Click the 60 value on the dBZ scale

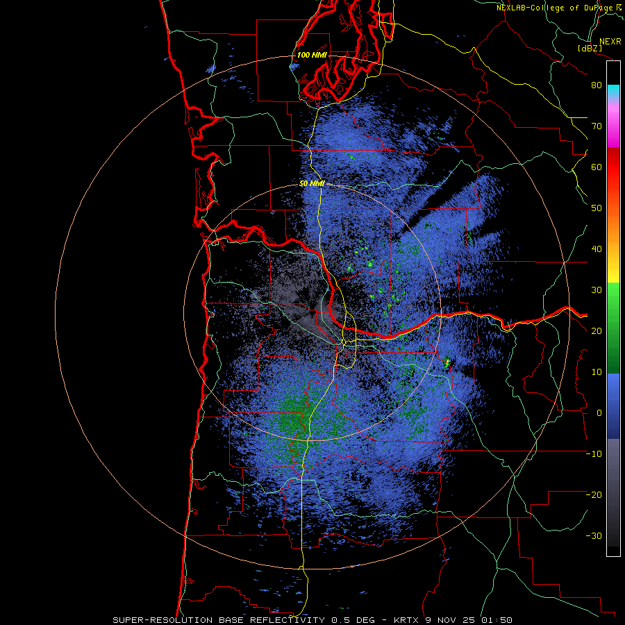[597, 167]
